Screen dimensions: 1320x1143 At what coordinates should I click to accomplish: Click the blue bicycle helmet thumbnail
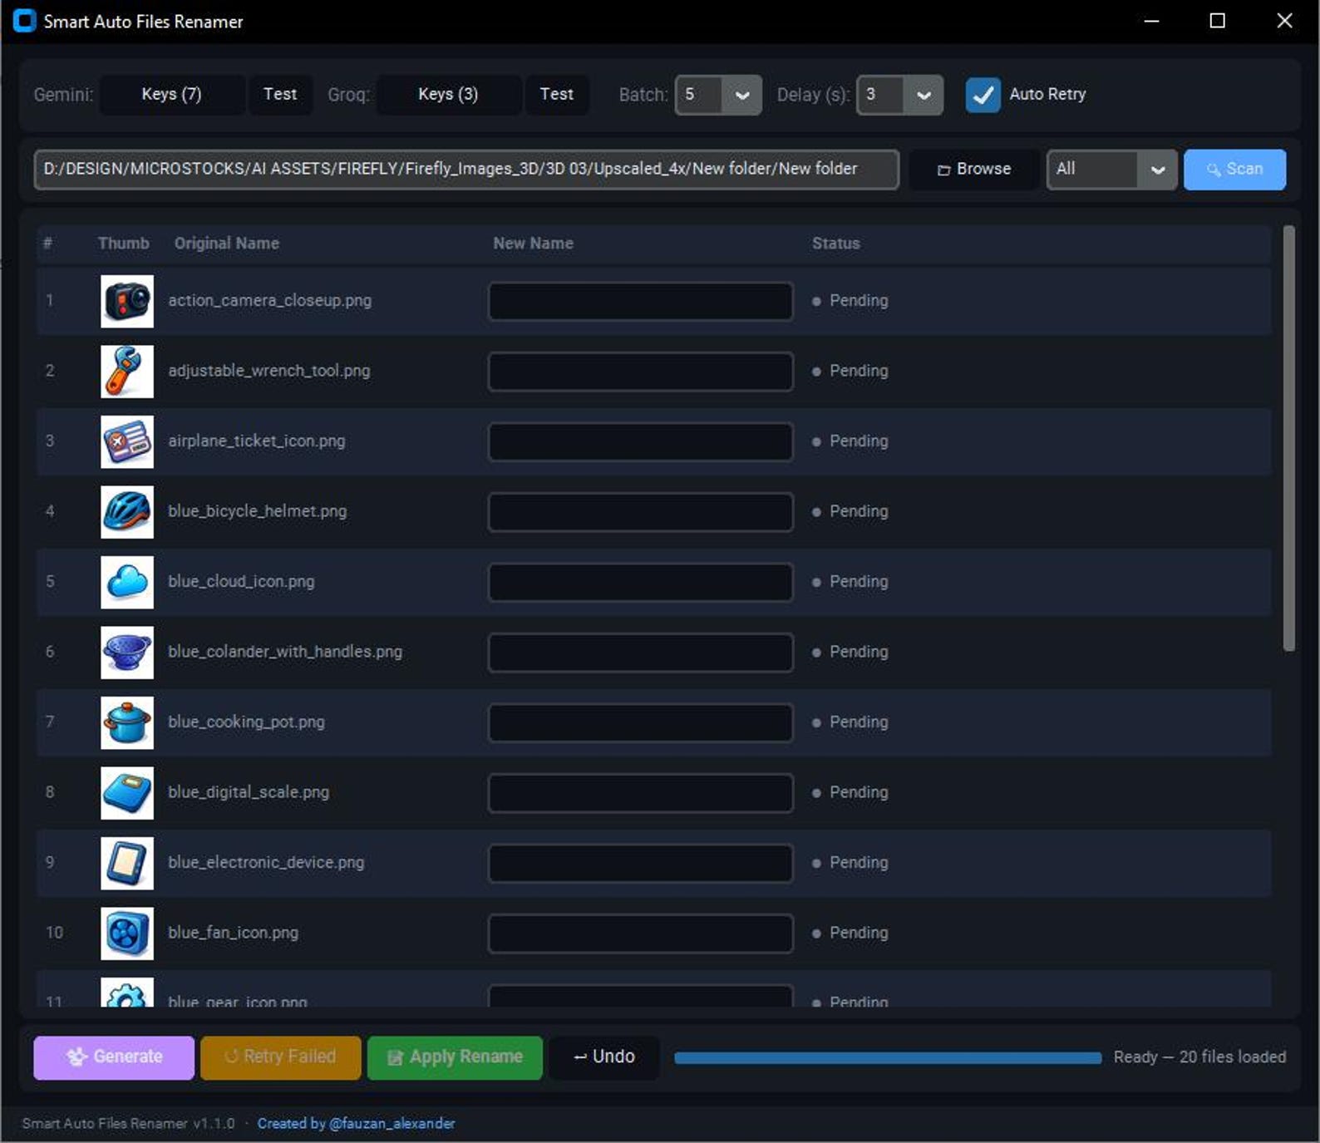(127, 512)
